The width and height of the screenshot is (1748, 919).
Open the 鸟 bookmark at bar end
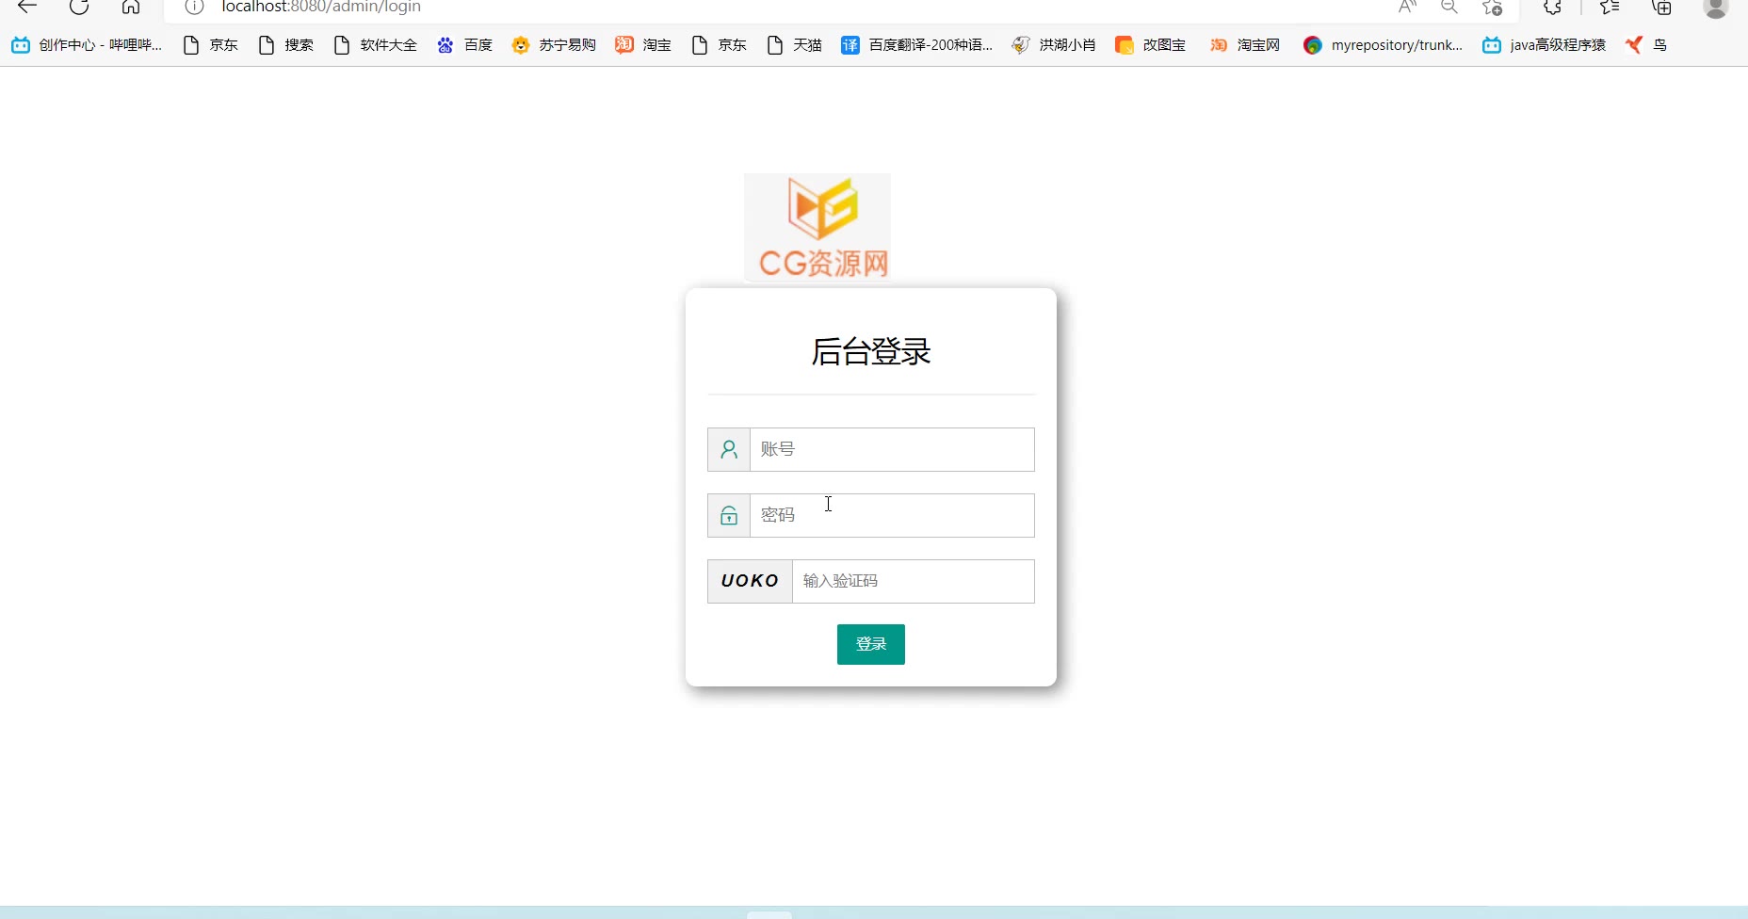point(1646,45)
